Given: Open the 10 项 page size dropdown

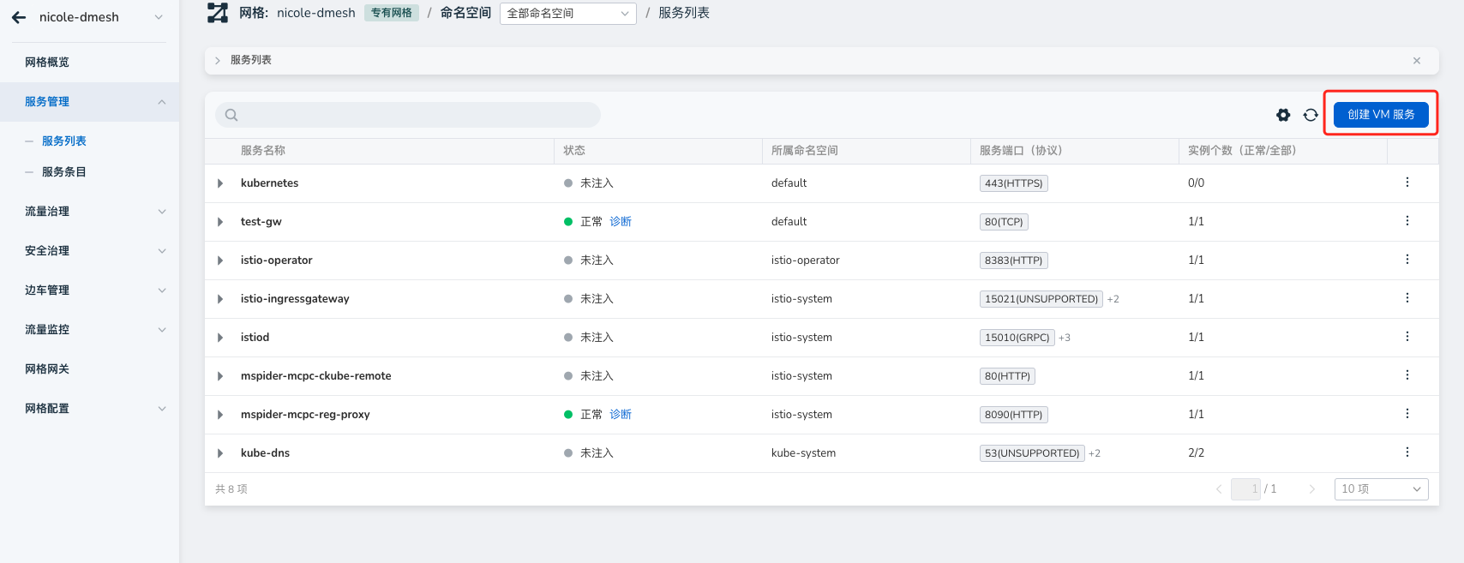Looking at the screenshot, I should [1381, 488].
